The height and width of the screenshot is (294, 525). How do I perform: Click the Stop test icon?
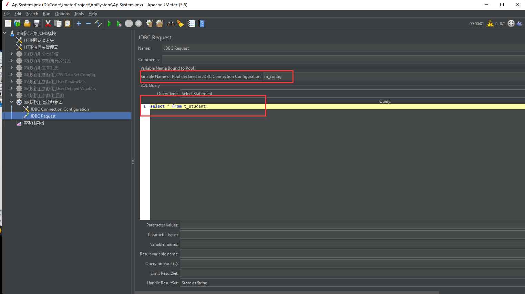[129, 23]
